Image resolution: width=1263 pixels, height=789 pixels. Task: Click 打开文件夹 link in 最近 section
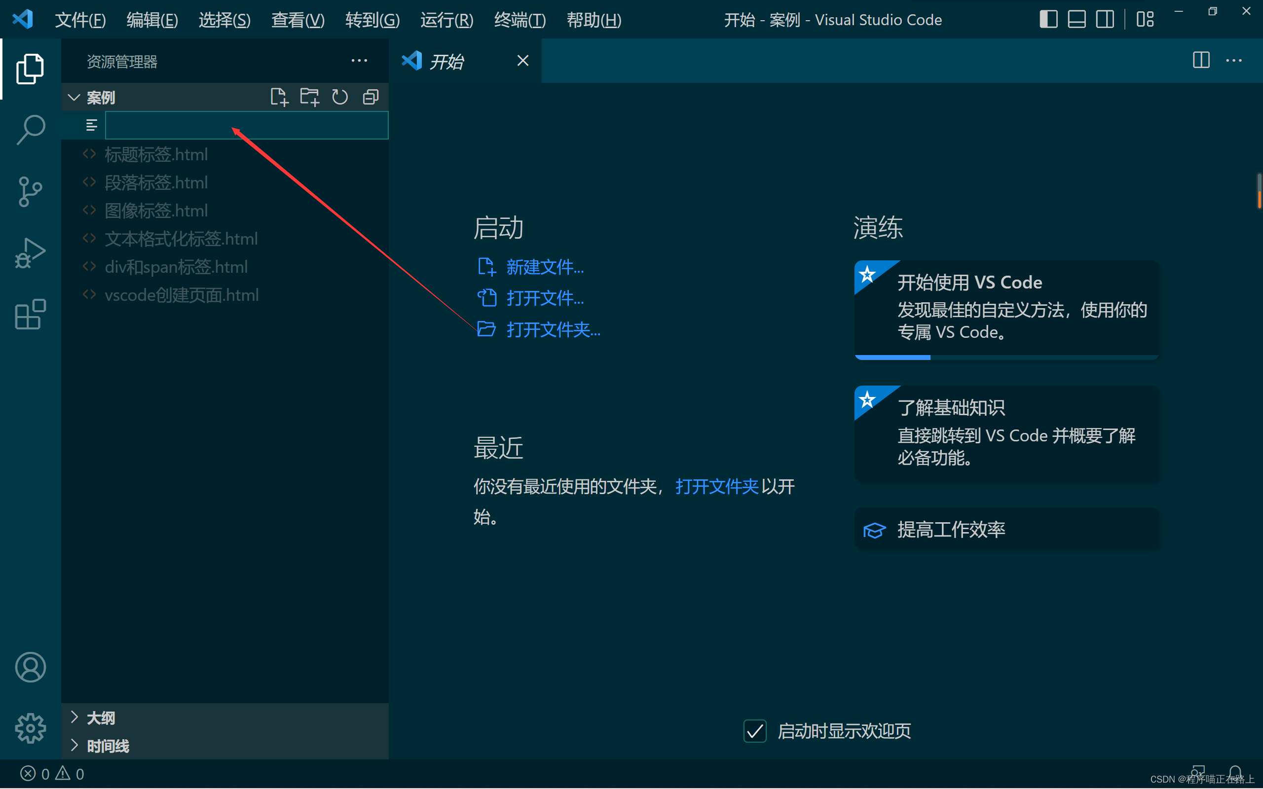tap(717, 486)
